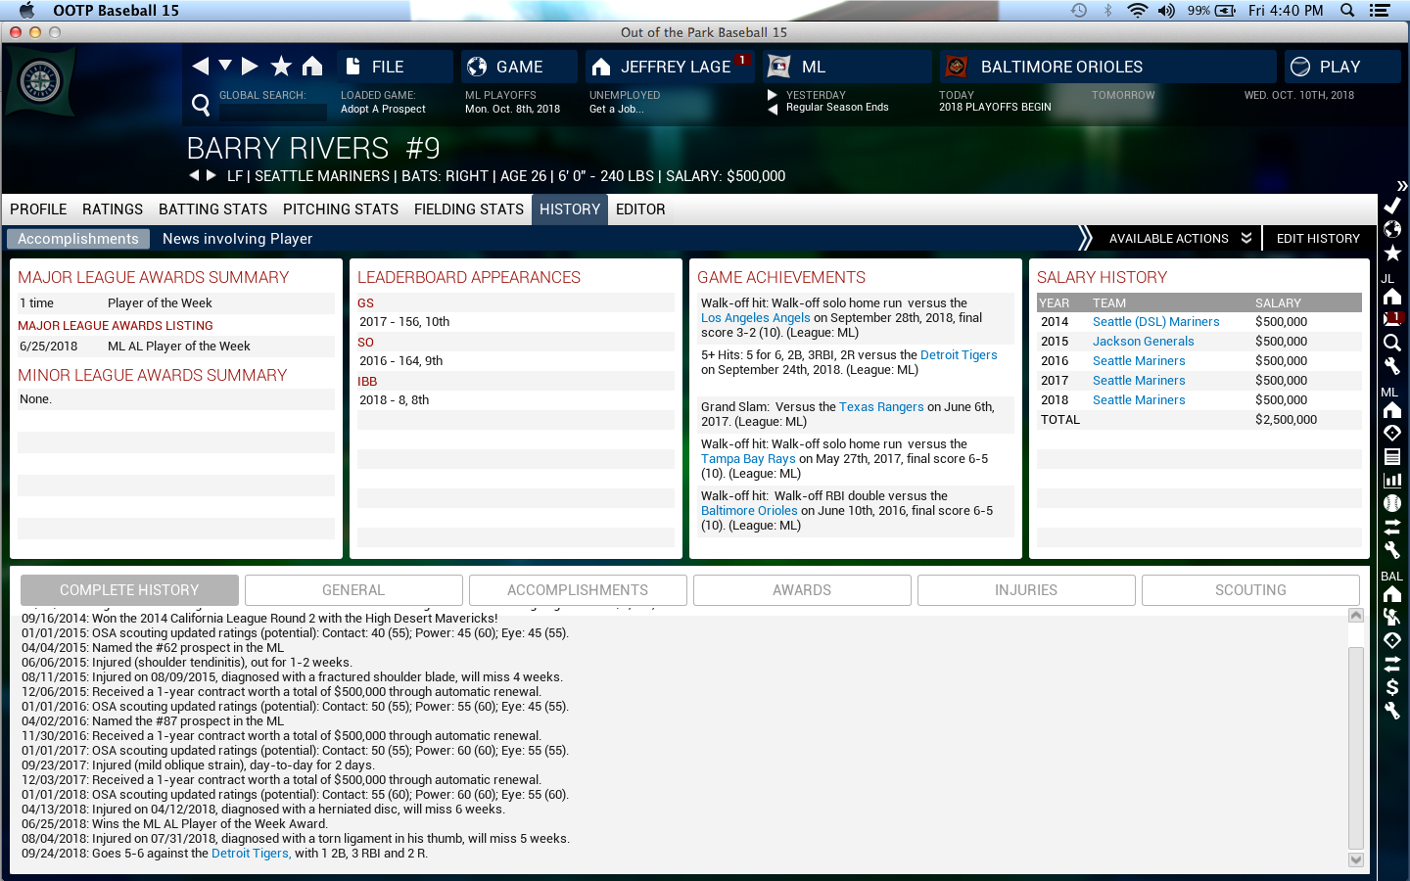Open the JL home icon in sidebar

tap(1391, 297)
